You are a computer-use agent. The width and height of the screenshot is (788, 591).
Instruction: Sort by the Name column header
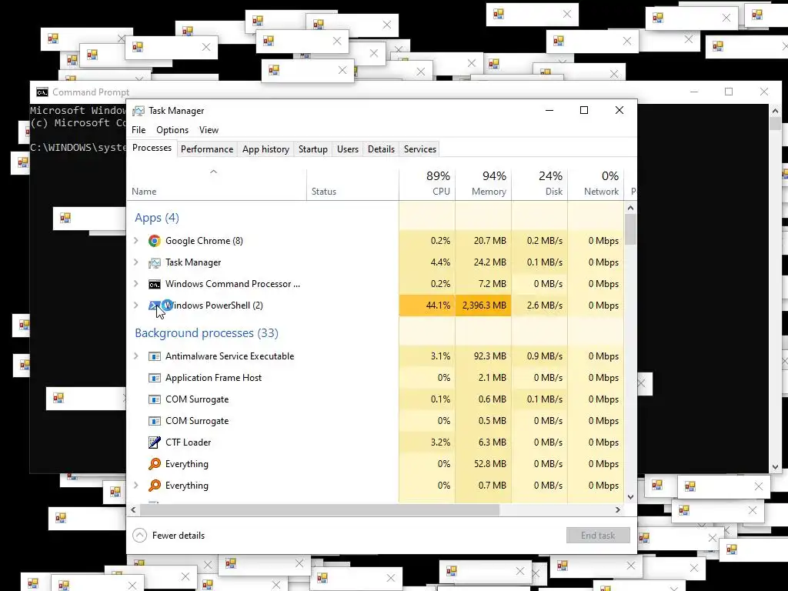pyautogui.click(x=216, y=184)
